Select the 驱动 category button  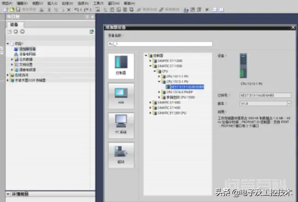121,156
